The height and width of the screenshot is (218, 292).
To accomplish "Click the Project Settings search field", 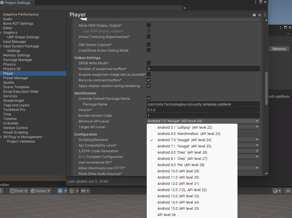I will pos(224,8).
